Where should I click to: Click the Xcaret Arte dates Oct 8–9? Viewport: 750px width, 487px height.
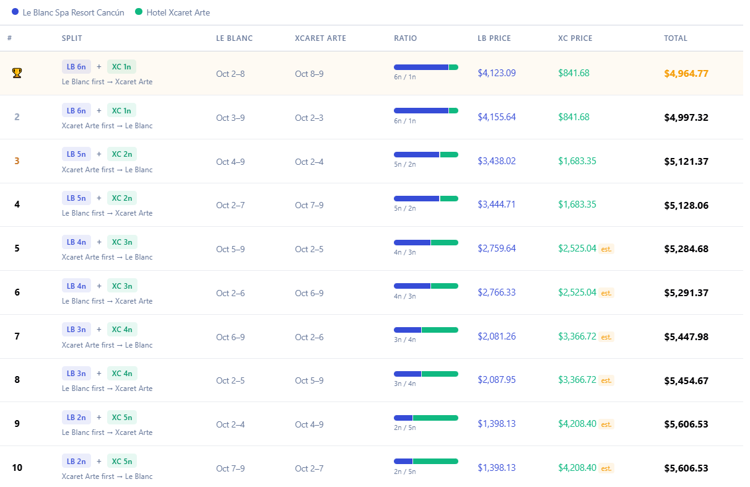coord(309,74)
